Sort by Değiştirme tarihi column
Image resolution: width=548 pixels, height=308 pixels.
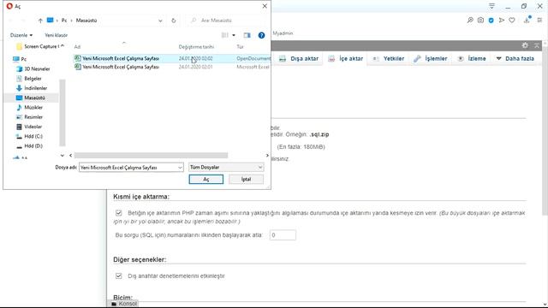(196, 47)
